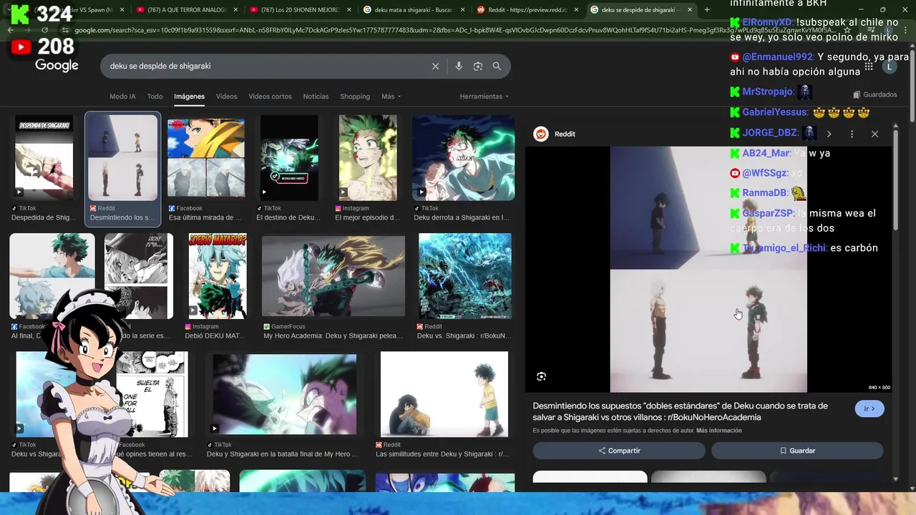This screenshot has height=515, width=916.
Task: Click the large preview image in panel
Action: pos(708,270)
